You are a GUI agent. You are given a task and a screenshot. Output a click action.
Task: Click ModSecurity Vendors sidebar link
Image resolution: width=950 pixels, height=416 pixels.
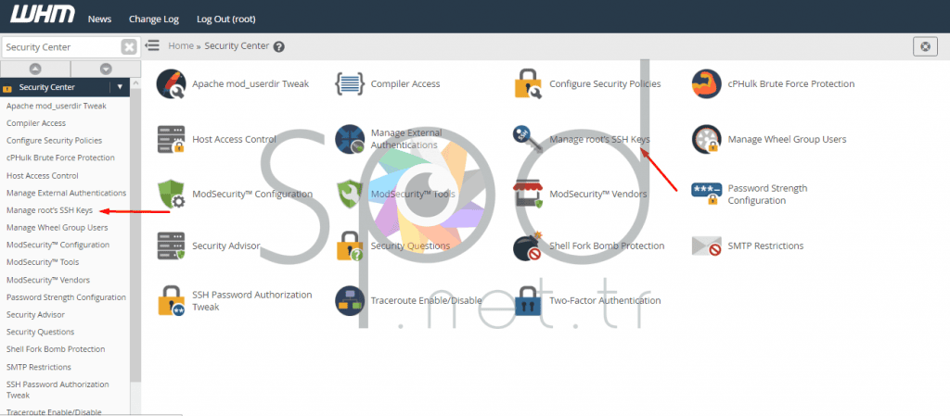(48, 281)
